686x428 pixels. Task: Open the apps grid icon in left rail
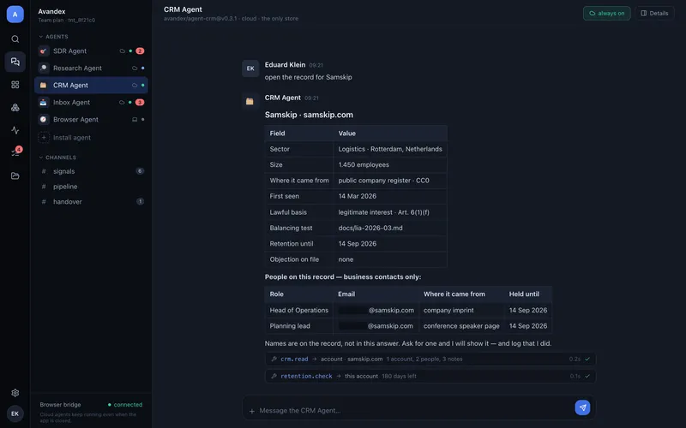(15, 84)
